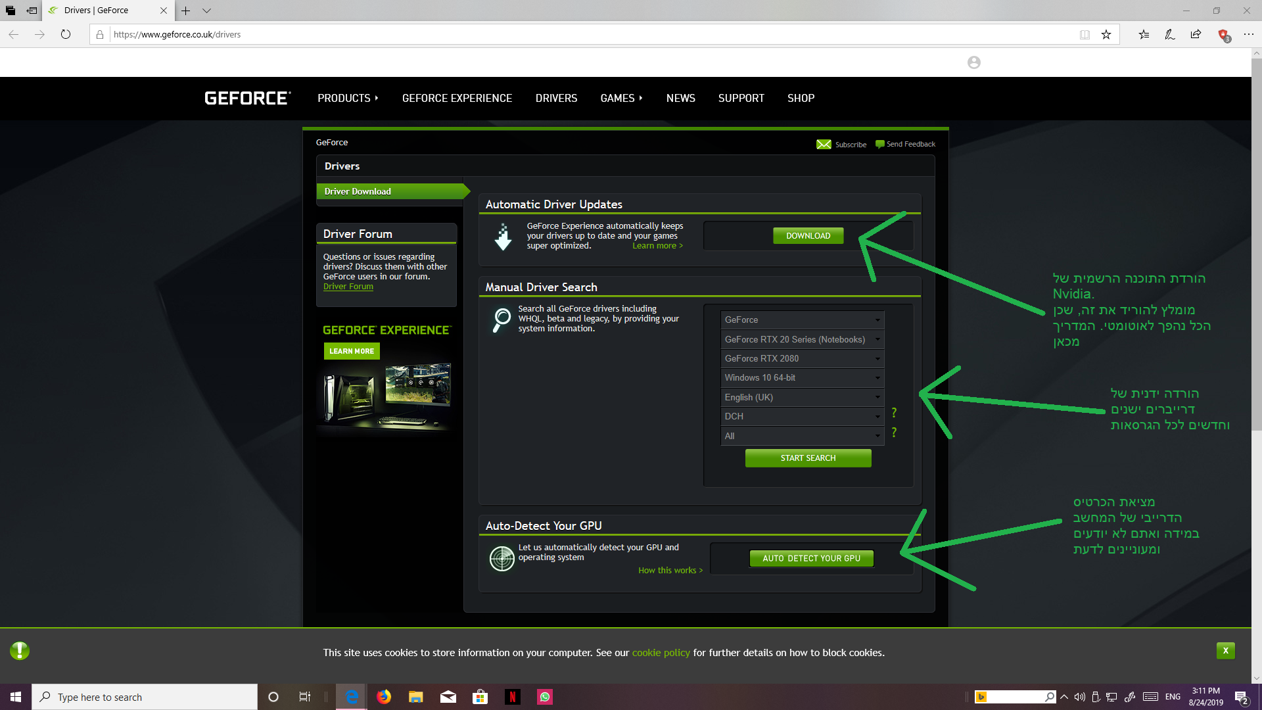Open Firefox from the taskbar
Viewport: 1262px width, 710px height.
click(384, 697)
